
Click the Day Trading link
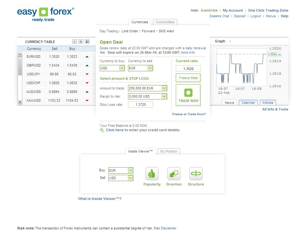109,31
